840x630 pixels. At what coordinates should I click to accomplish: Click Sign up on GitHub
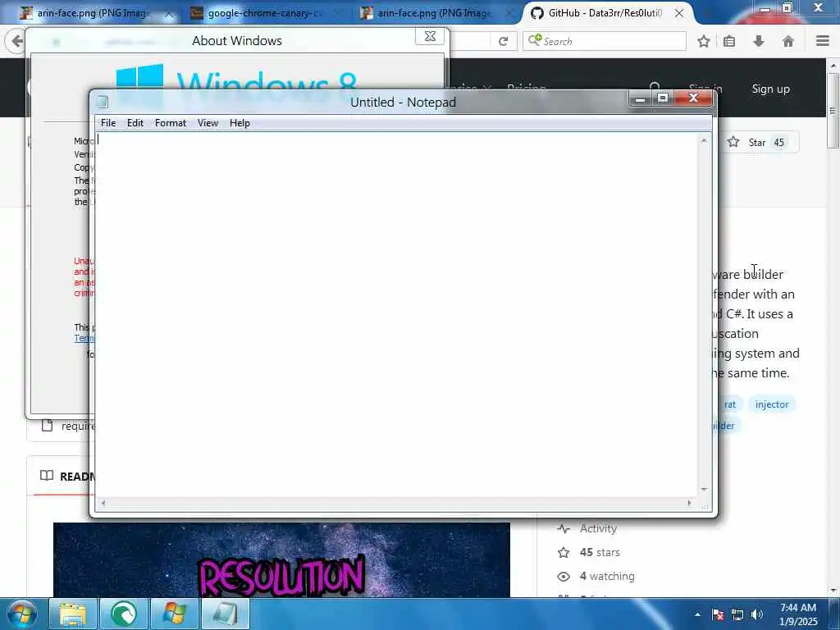pyautogui.click(x=770, y=89)
